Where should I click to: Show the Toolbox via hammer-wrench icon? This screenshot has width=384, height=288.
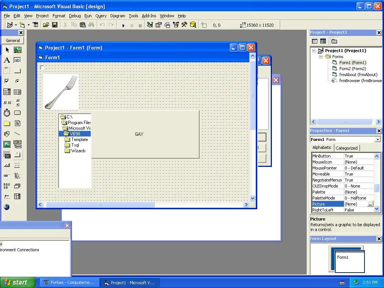click(x=184, y=25)
